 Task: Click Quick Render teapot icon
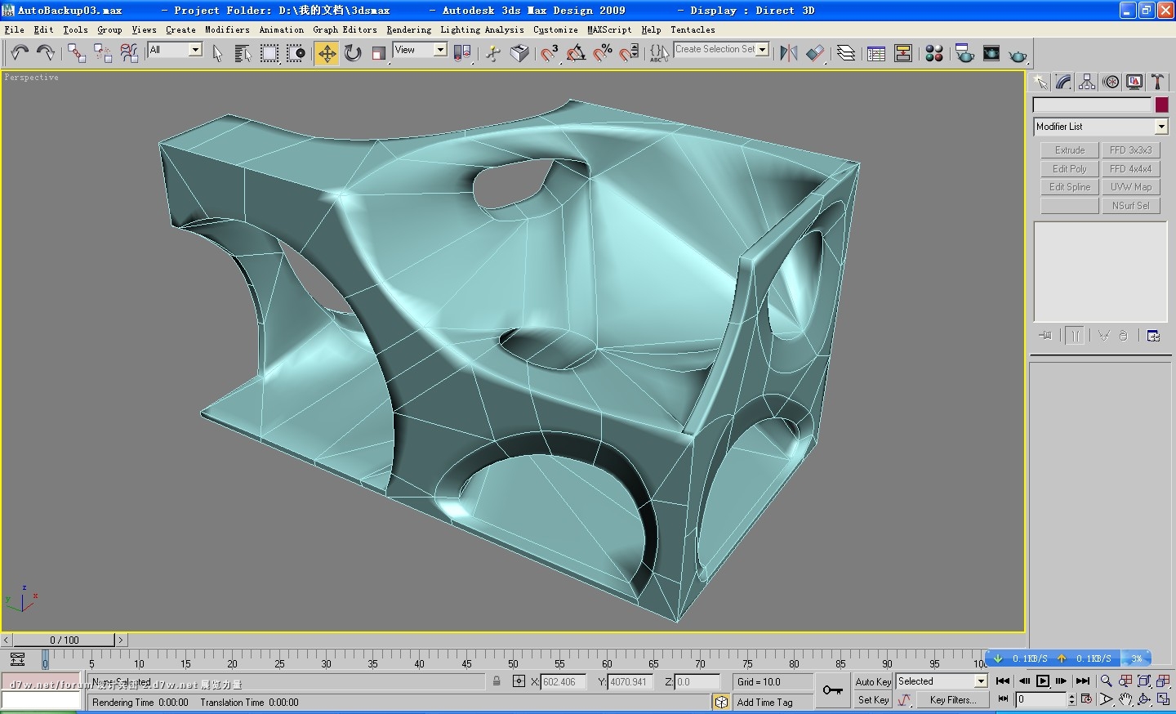(x=1018, y=53)
